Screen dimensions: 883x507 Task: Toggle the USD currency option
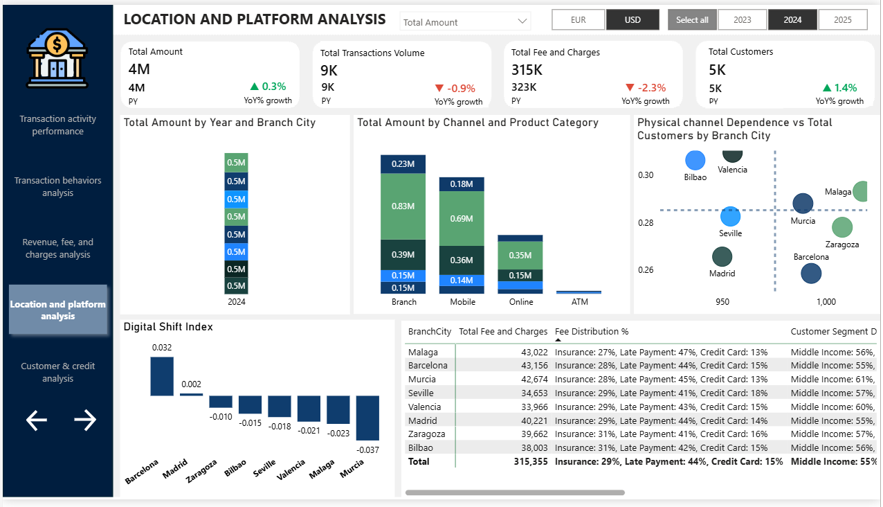tap(632, 20)
